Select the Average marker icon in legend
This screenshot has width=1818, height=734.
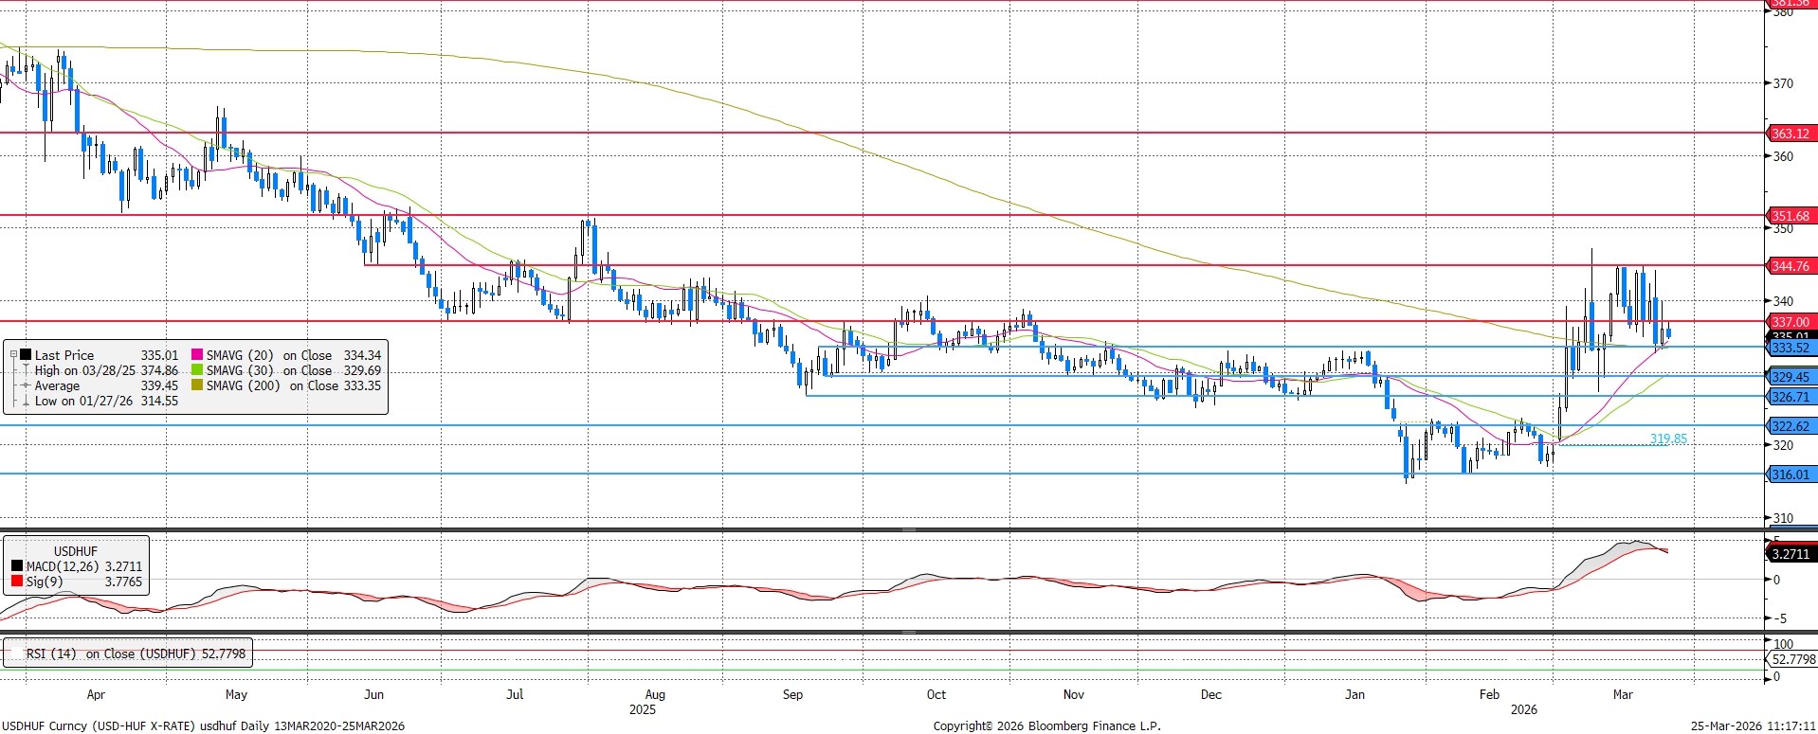coord(27,385)
